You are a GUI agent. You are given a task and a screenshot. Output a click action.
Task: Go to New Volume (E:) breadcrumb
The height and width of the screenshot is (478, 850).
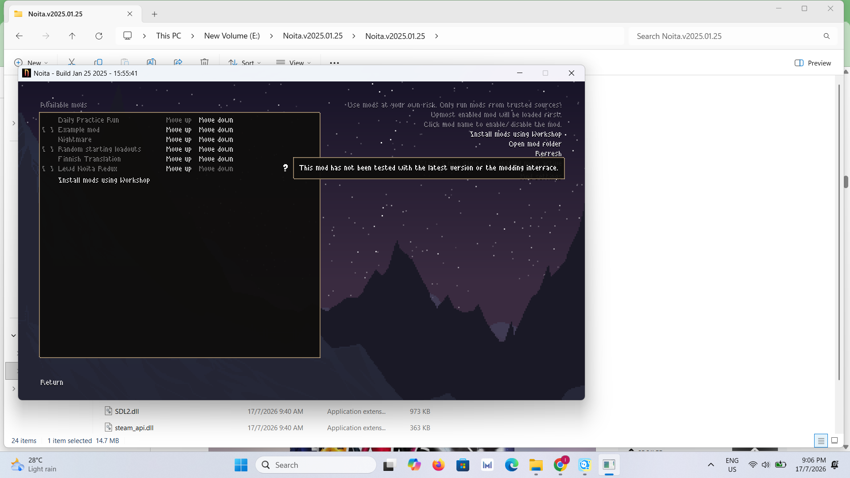pyautogui.click(x=232, y=36)
